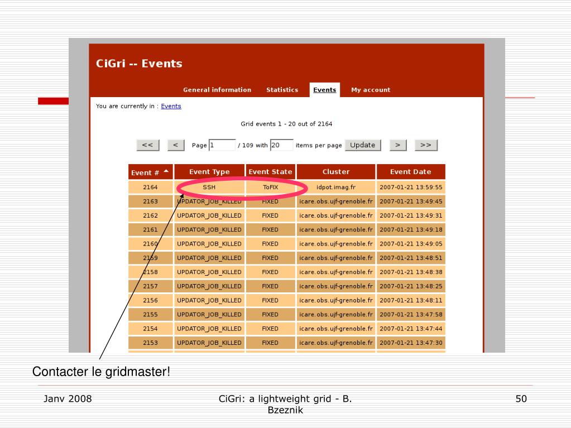Click date 2007-01-21 13:49:31

tap(411, 215)
